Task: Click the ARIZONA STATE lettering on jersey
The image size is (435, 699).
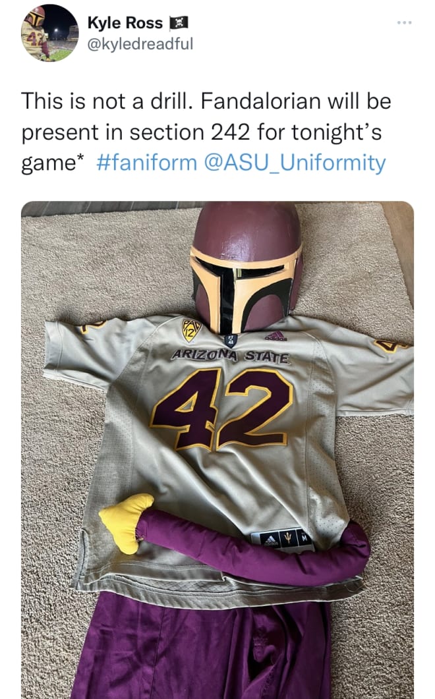Action: 231,356
